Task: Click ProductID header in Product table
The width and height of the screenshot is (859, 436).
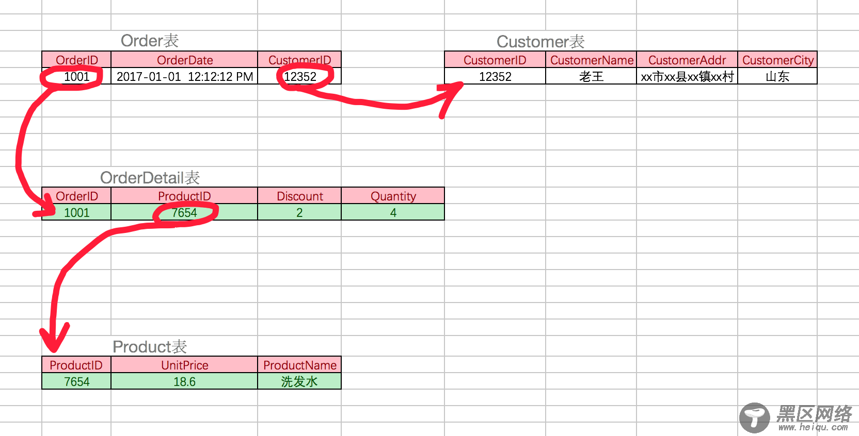Action: [x=76, y=365]
